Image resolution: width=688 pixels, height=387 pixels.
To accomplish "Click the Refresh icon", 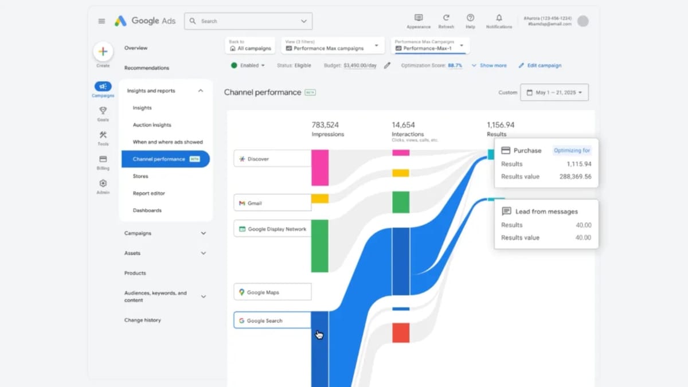I will 446,18.
